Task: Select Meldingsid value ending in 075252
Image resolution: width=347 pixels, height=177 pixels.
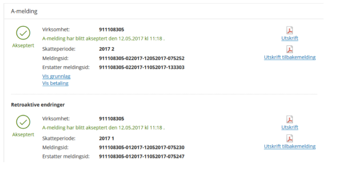Action: (x=142, y=58)
